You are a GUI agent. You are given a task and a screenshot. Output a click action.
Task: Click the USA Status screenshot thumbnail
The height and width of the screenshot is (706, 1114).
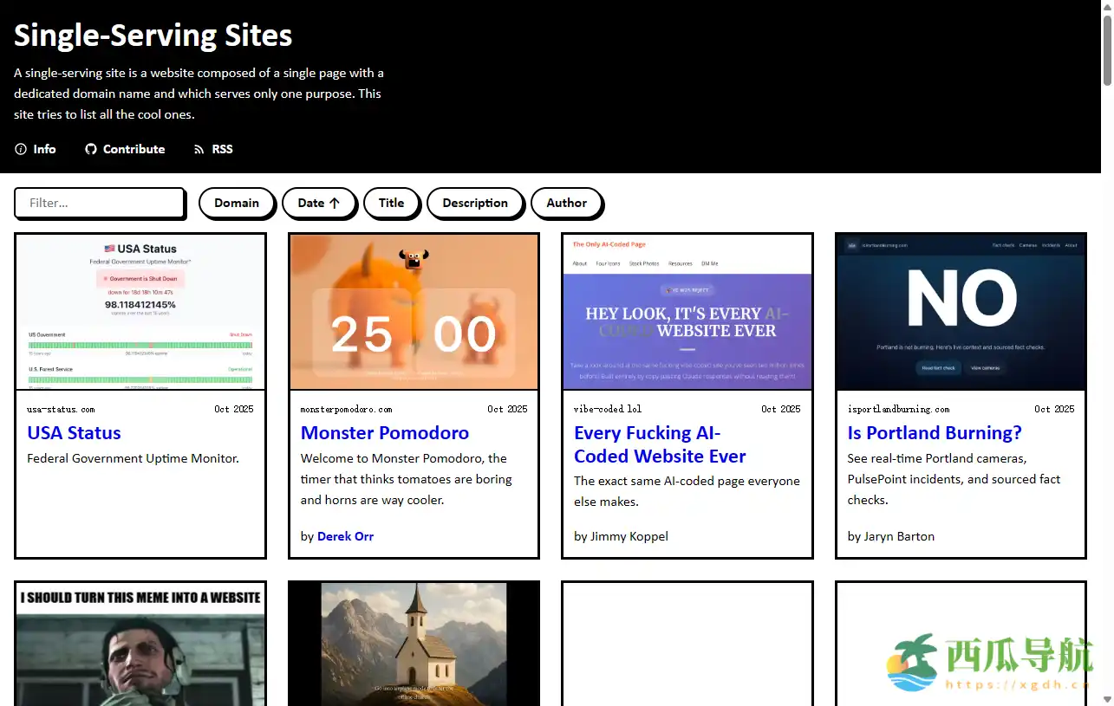tap(140, 312)
